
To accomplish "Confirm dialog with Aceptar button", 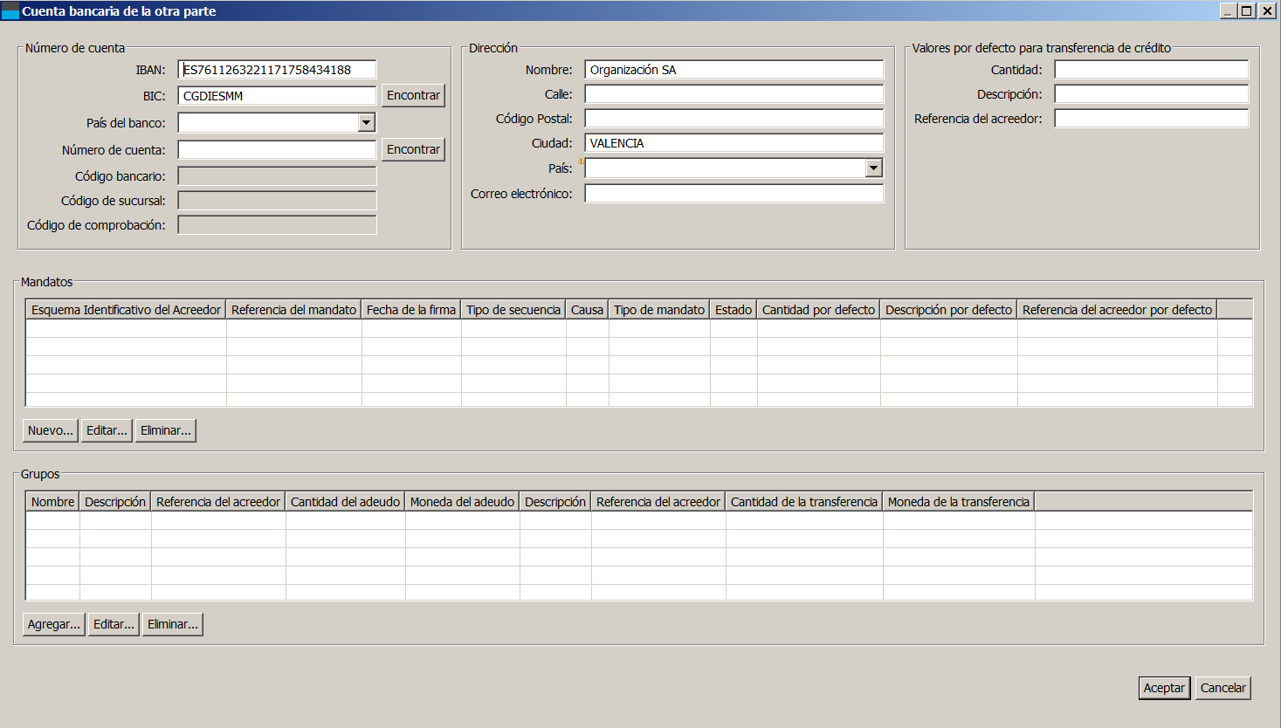I will 1164,688.
